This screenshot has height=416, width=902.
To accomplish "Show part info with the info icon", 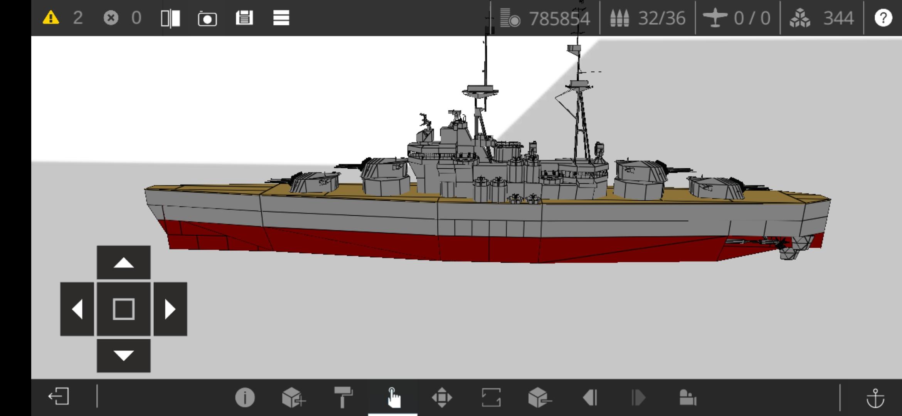I will coord(245,397).
